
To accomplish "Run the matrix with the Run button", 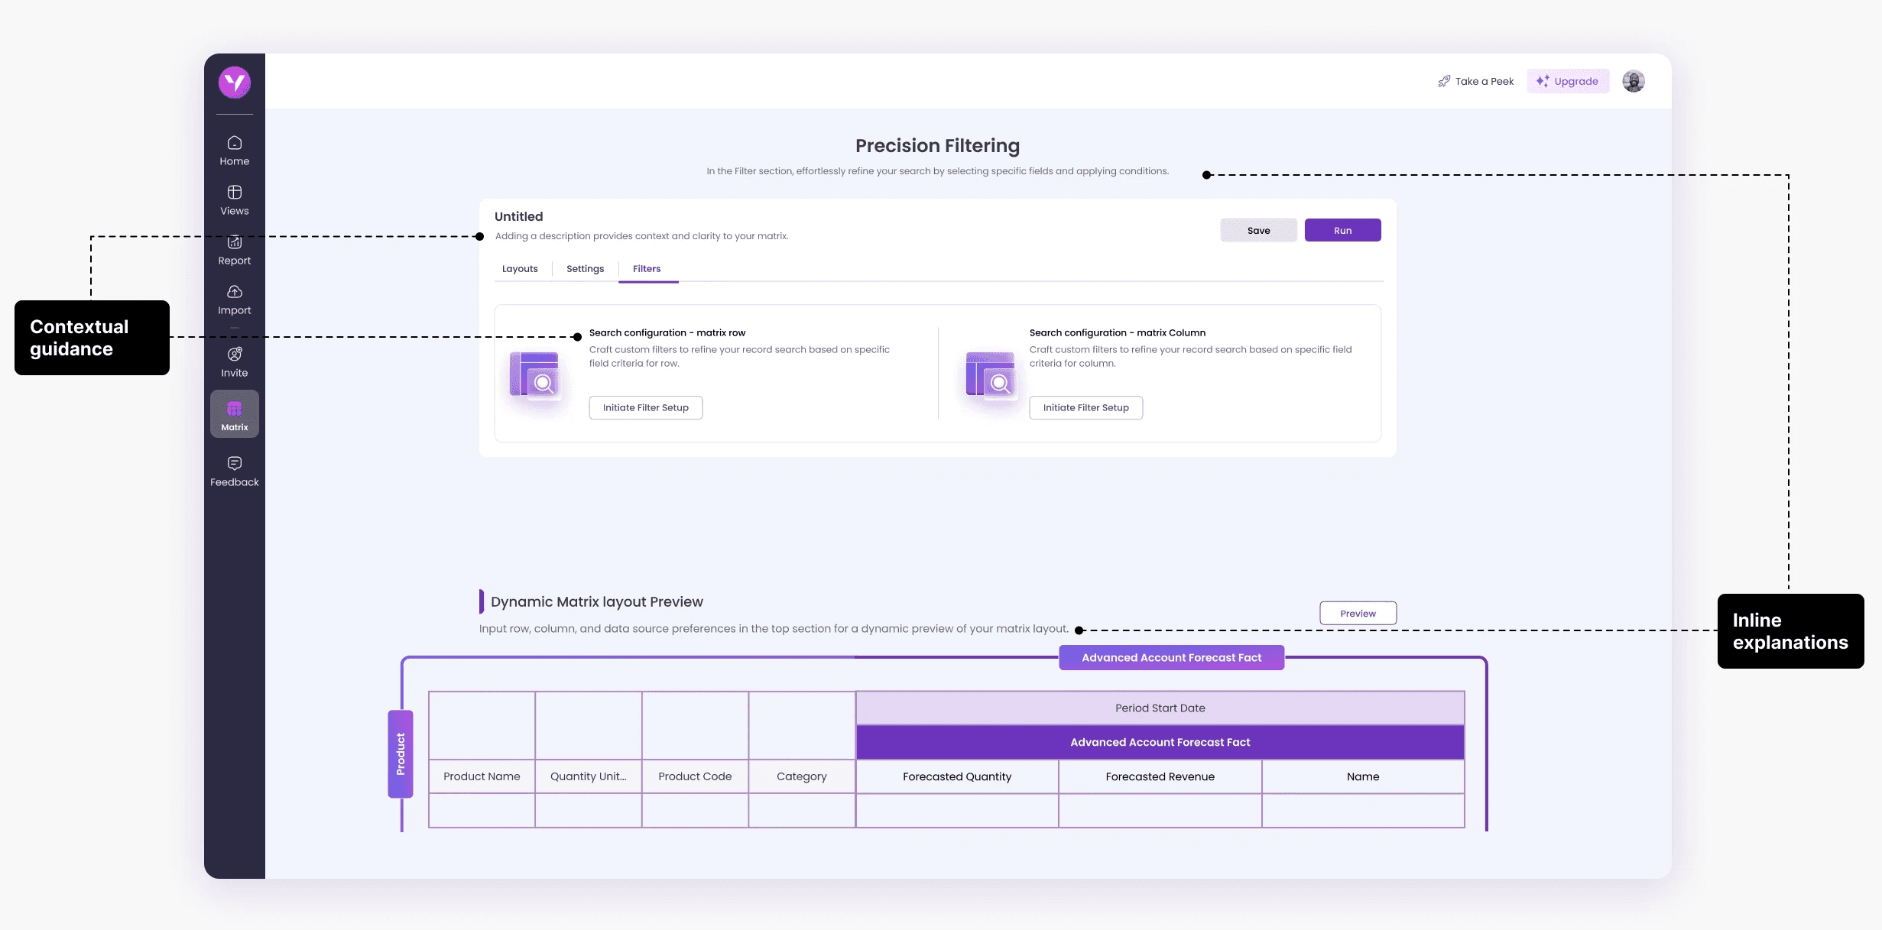I will (x=1342, y=230).
